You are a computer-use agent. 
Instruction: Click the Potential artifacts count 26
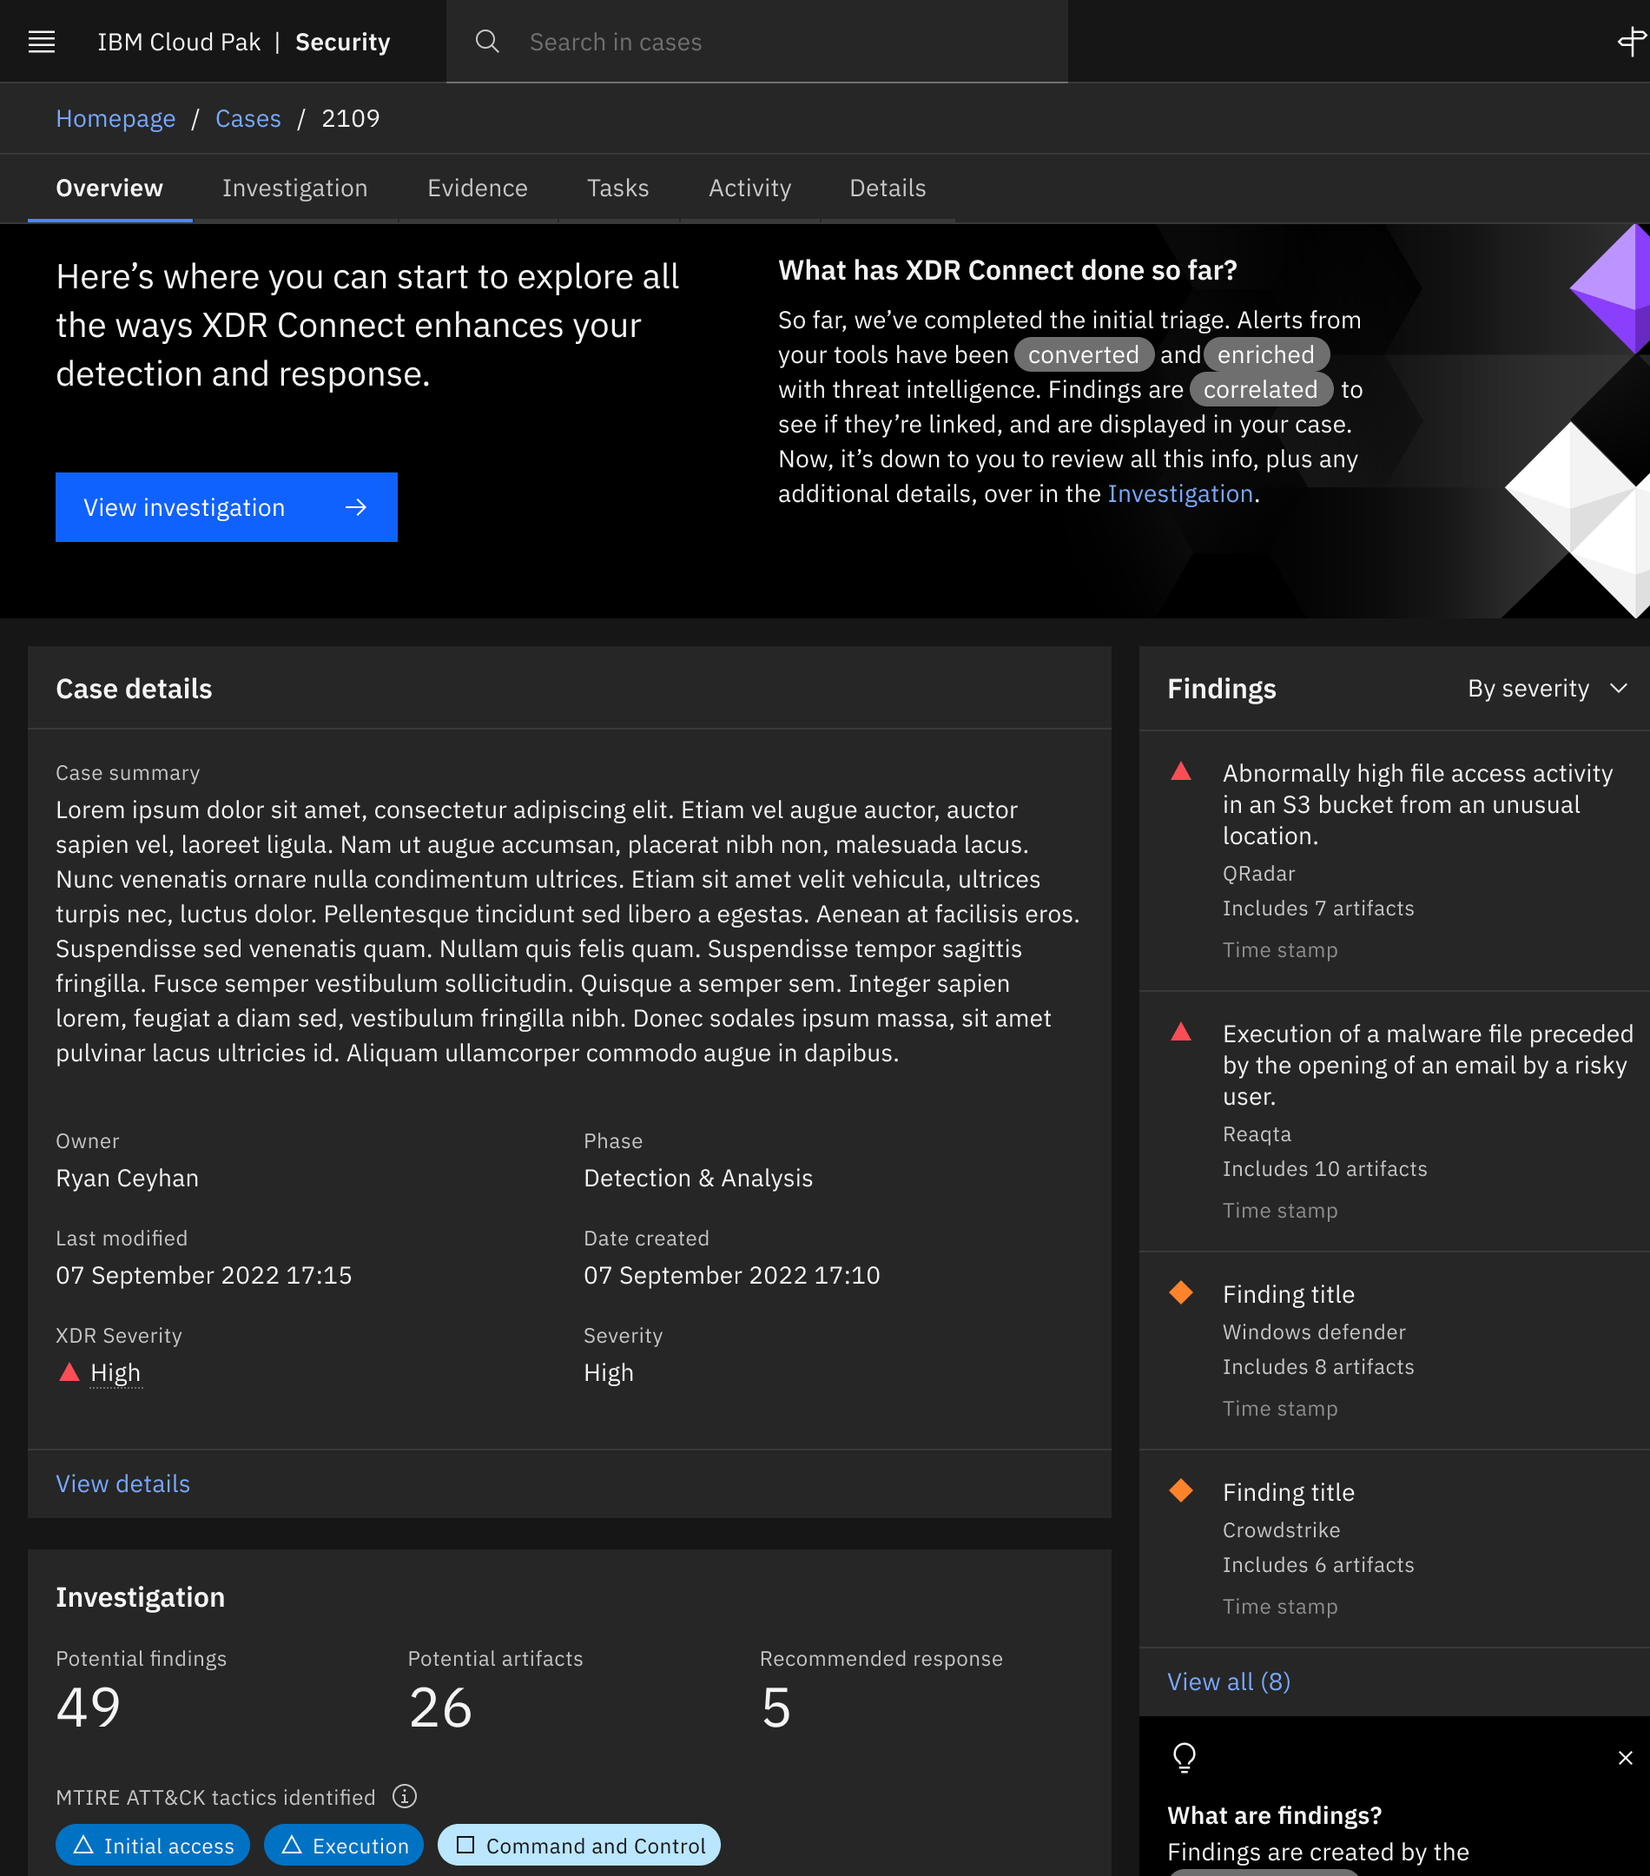440,1708
